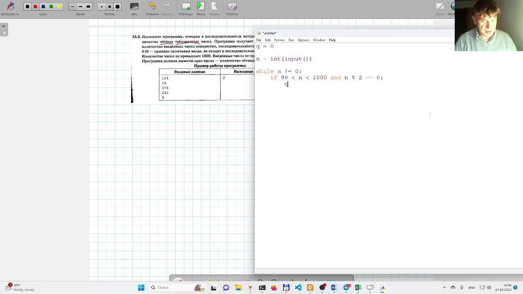Open Visual Studio Code from taskbar
The image size is (523, 294).
click(x=298, y=287)
